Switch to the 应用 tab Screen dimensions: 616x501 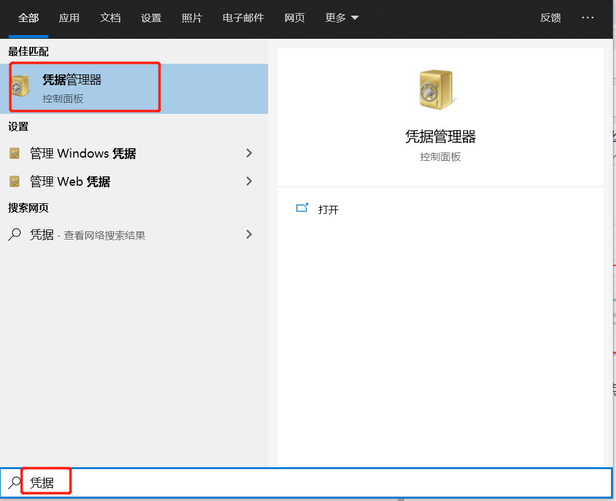click(x=69, y=18)
